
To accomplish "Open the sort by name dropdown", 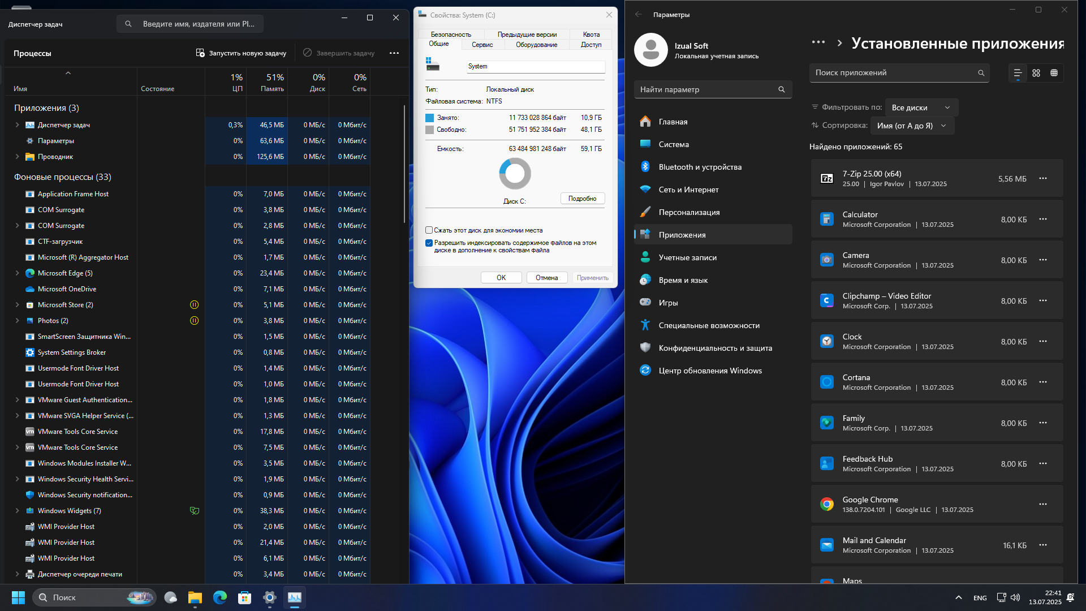I will tap(912, 126).
